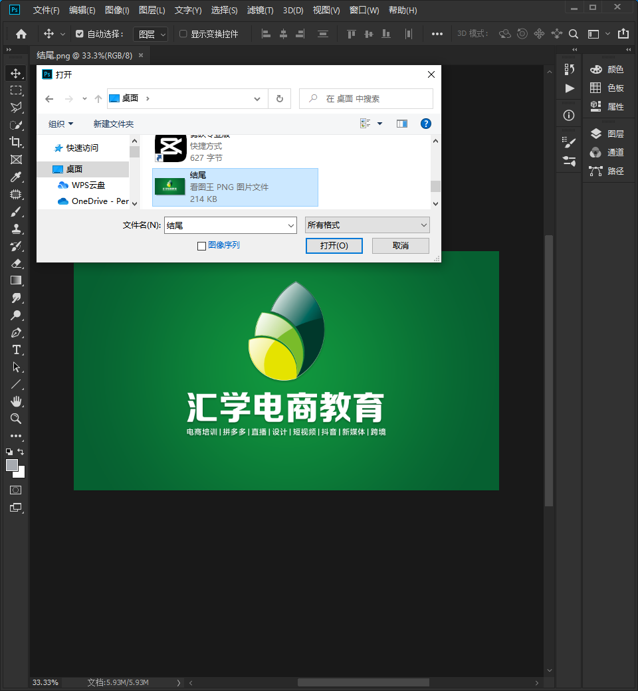Enable the 显示变换控件 checkbox
Image resolution: width=638 pixels, height=691 pixels.
coord(183,34)
